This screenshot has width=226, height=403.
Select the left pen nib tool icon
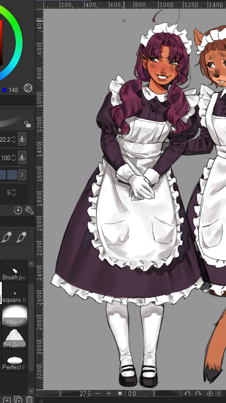click(6, 237)
